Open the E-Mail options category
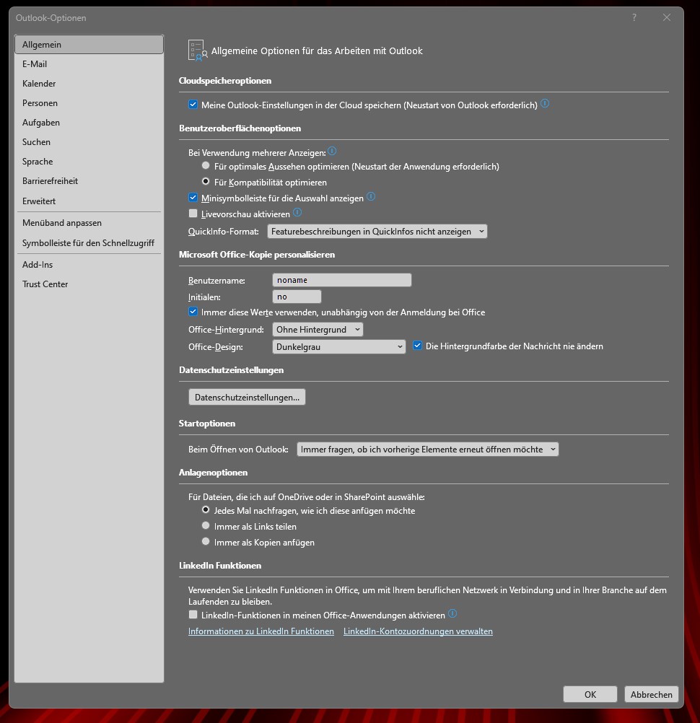 pos(89,64)
